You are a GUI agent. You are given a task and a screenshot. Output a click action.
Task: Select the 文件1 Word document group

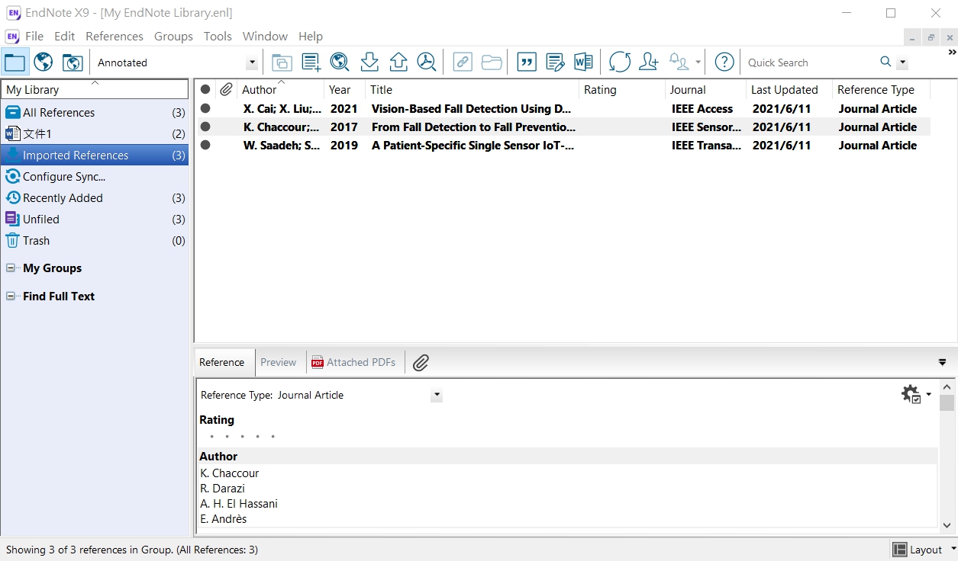click(95, 133)
